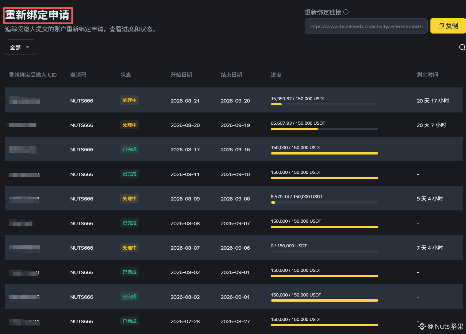Screen dimensions: 466x334
Task: Click end date 2026-09-19
Action: 235,125
